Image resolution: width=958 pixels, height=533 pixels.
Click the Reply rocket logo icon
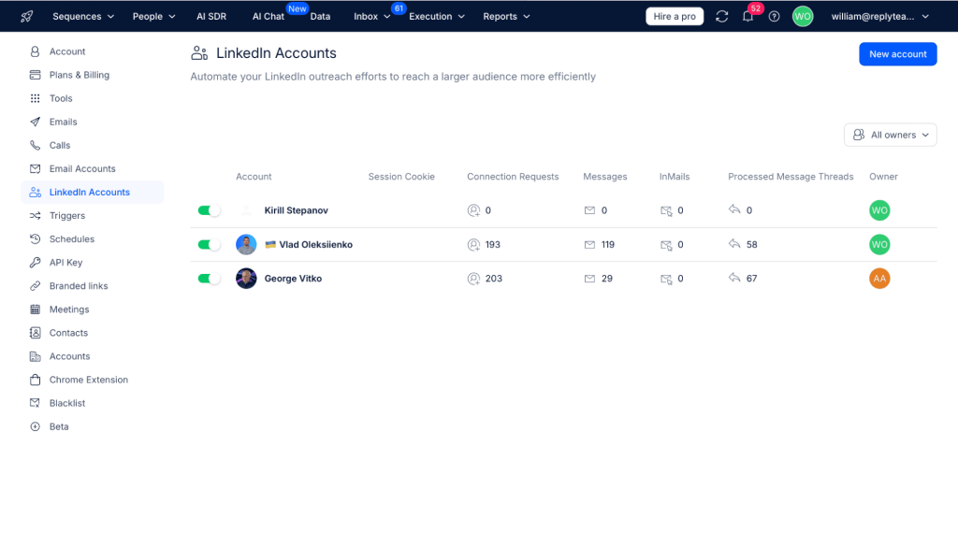27,17
